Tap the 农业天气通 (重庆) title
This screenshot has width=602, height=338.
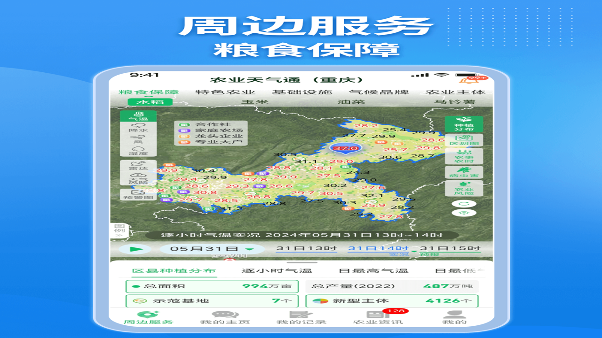(x=286, y=80)
